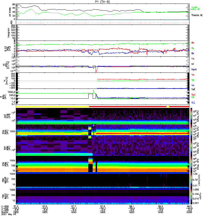Click the blue "Vix" legend label
Image resolution: width=205 pixels, height=218 pixels.
[x=193, y=85]
